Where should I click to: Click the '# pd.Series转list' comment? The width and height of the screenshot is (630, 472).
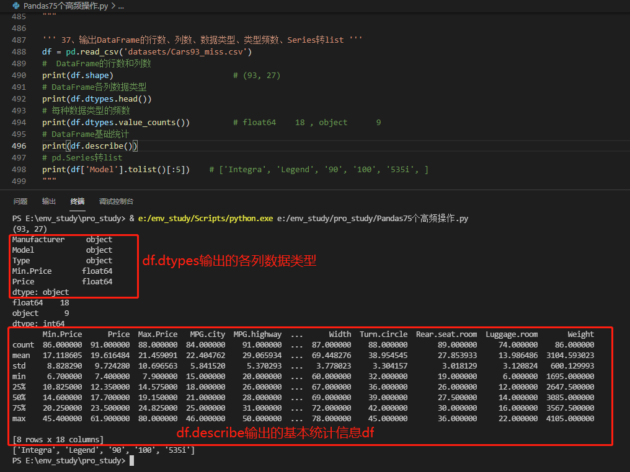[x=82, y=158]
